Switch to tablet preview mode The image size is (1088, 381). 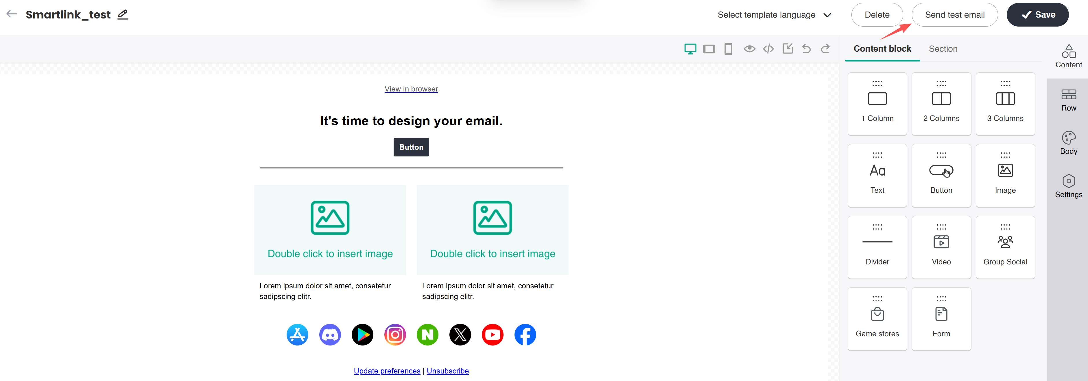tap(709, 49)
